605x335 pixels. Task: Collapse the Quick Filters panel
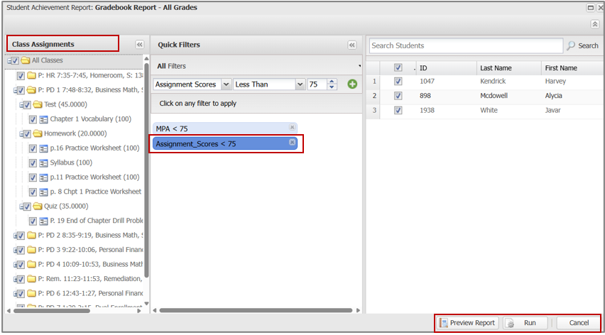tap(351, 45)
